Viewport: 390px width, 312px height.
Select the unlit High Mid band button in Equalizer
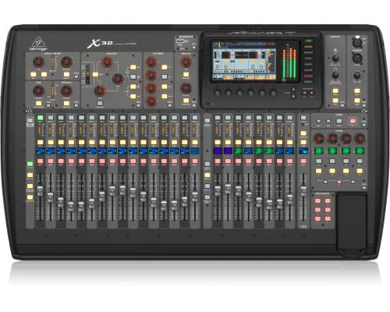click(x=133, y=77)
